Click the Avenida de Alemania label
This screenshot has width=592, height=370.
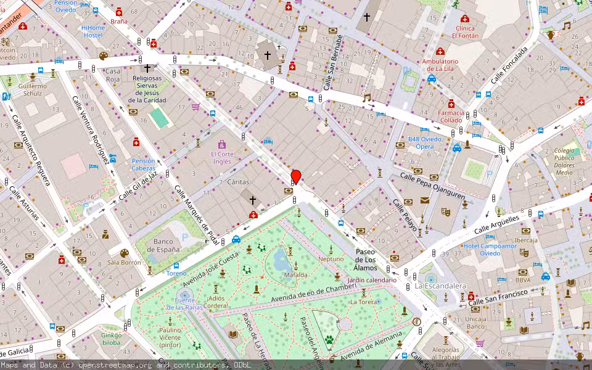371,345
